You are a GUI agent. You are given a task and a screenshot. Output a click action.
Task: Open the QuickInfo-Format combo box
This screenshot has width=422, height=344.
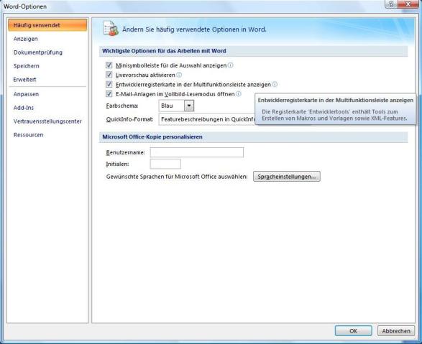click(207, 119)
